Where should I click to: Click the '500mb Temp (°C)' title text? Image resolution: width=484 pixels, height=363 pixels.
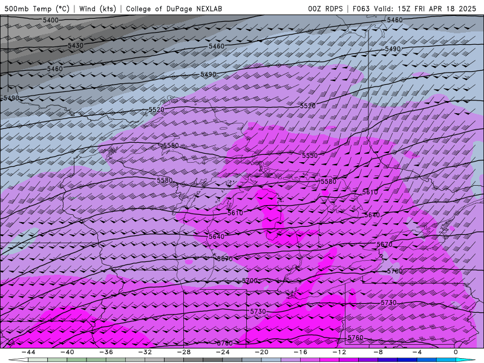(37, 8)
